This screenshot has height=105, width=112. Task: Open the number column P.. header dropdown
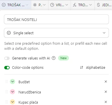44,5
